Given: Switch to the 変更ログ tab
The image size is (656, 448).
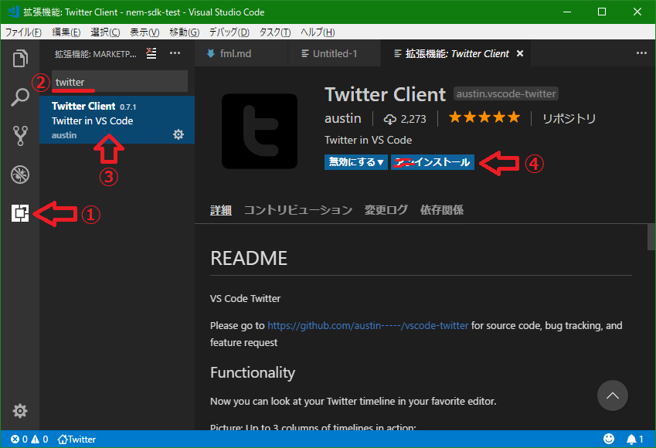Looking at the screenshot, I should (x=386, y=210).
